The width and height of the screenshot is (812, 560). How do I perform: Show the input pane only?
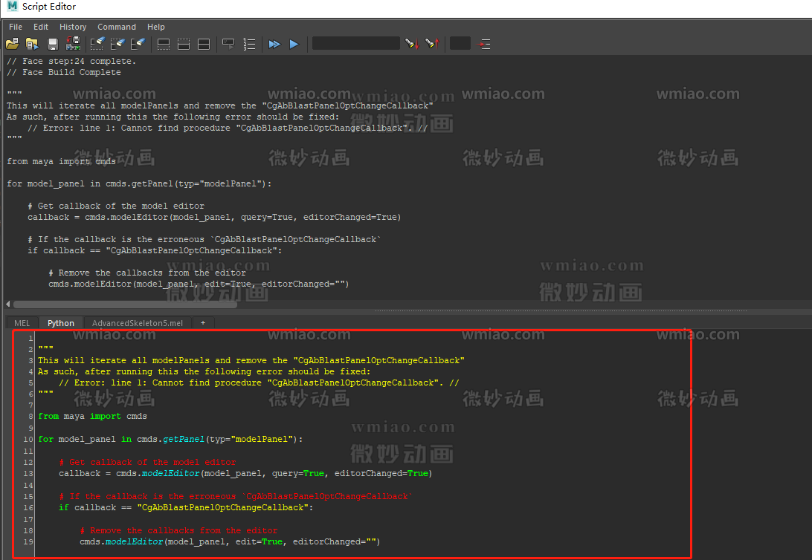pyautogui.click(x=184, y=45)
